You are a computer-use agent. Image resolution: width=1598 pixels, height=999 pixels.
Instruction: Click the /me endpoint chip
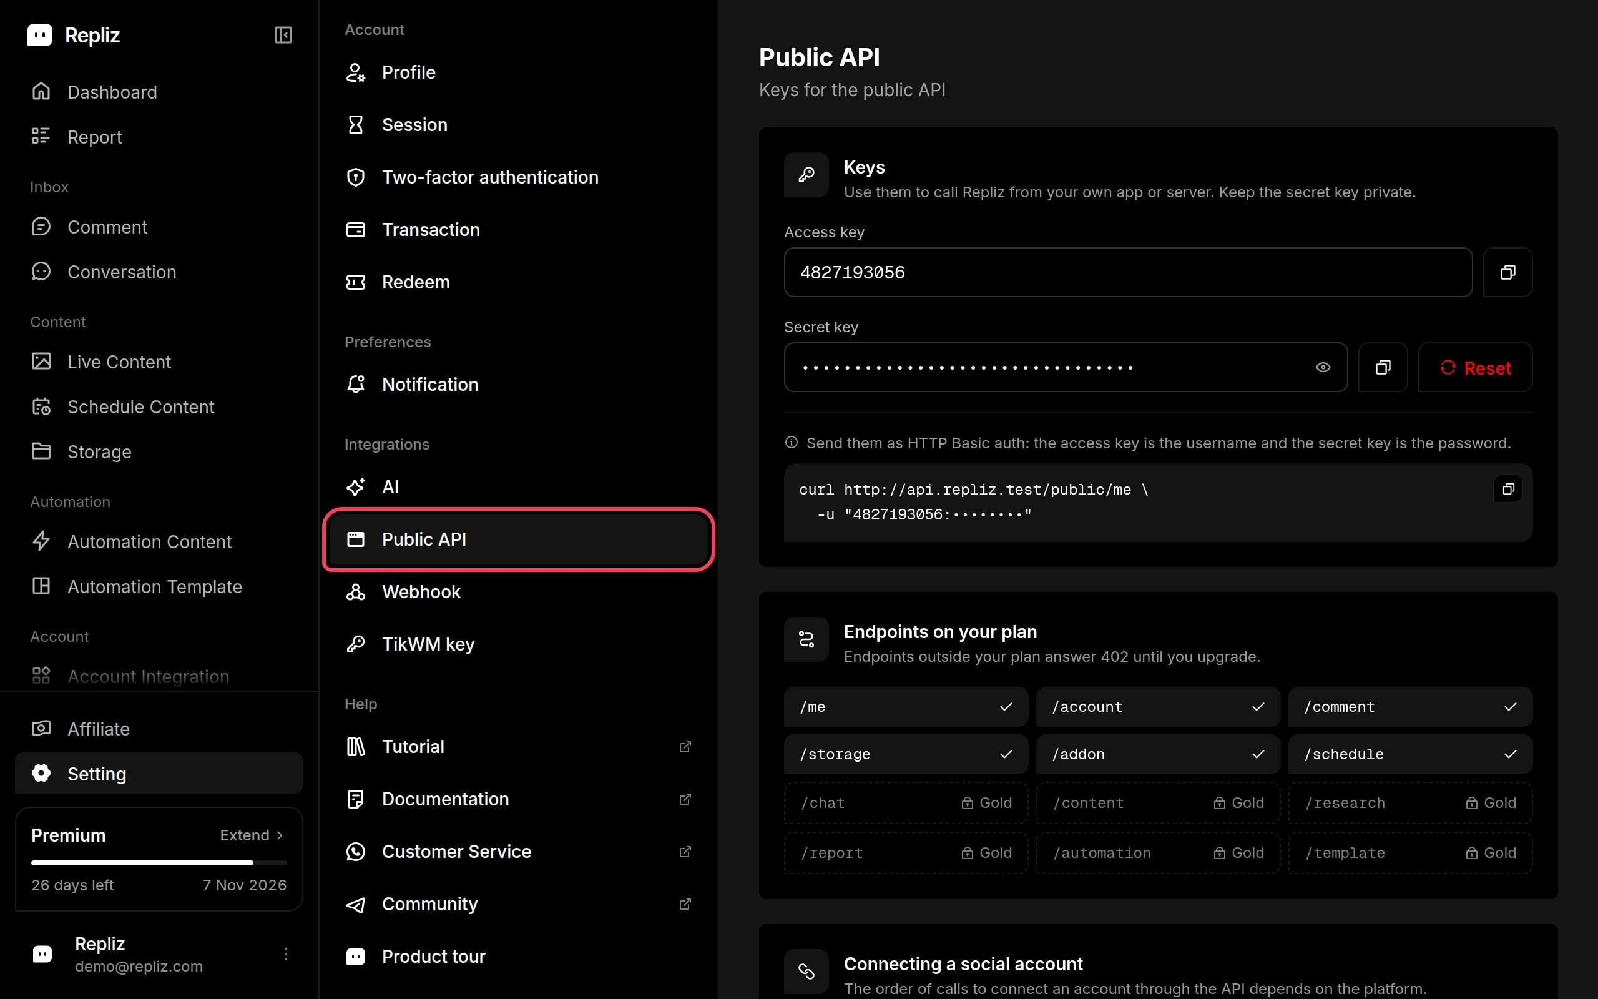[x=906, y=707]
